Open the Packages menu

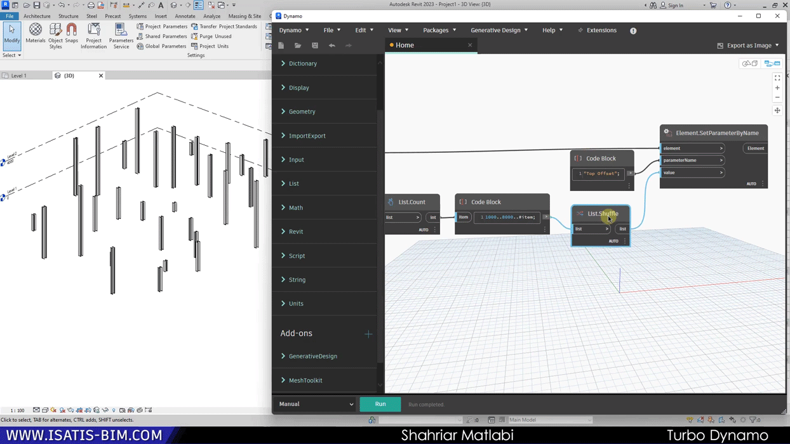(439, 30)
